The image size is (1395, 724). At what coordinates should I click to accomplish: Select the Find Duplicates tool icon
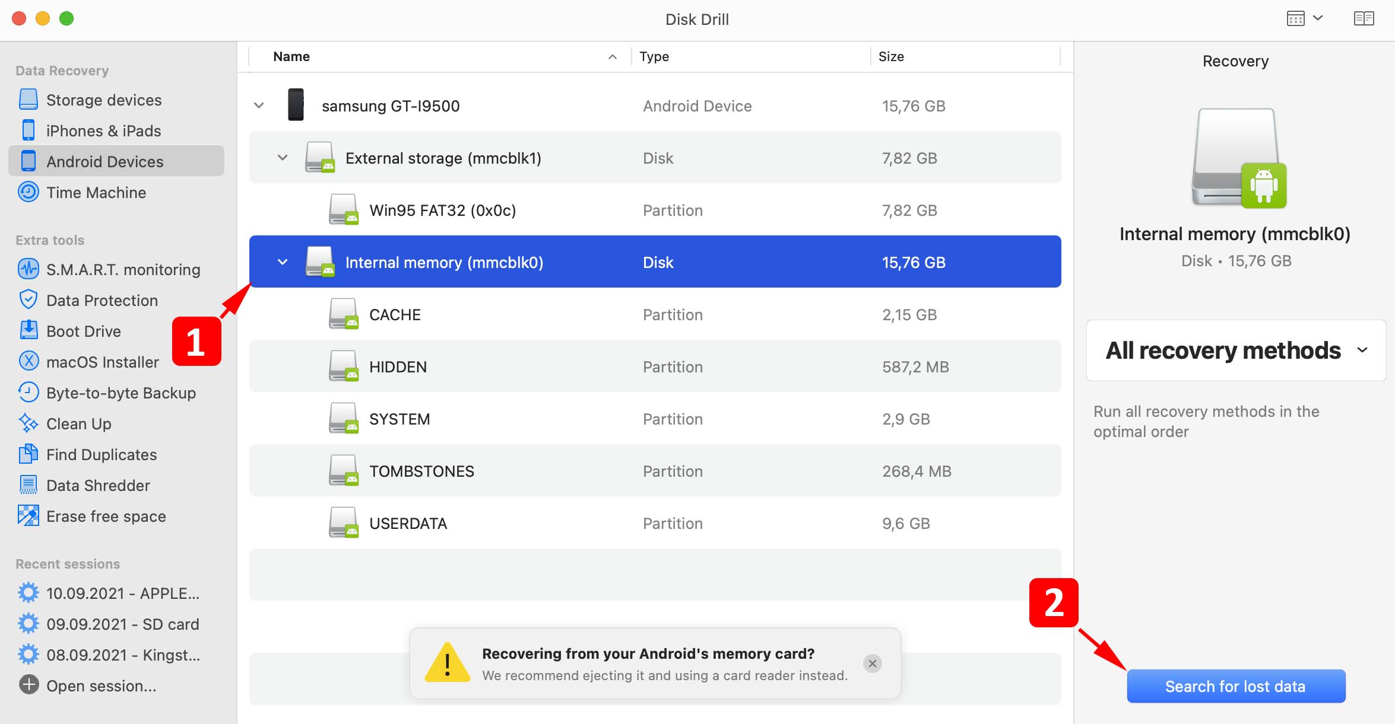[28, 454]
